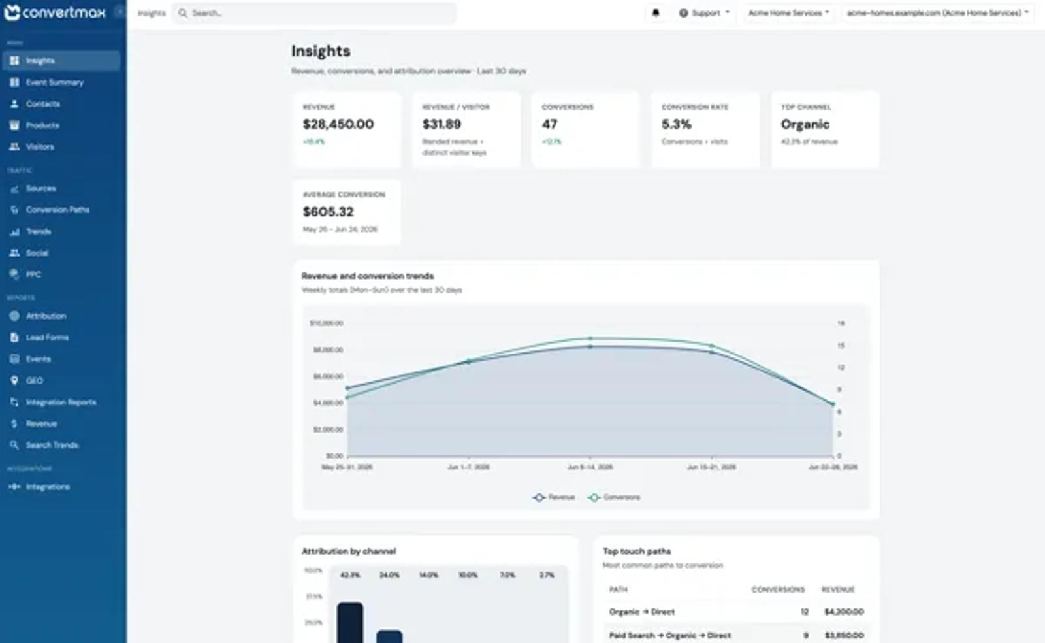Click the Conversion Rate value 5.3%
Image resolution: width=1045 pixels, height=643 pixels.
[x=676, y=124]
